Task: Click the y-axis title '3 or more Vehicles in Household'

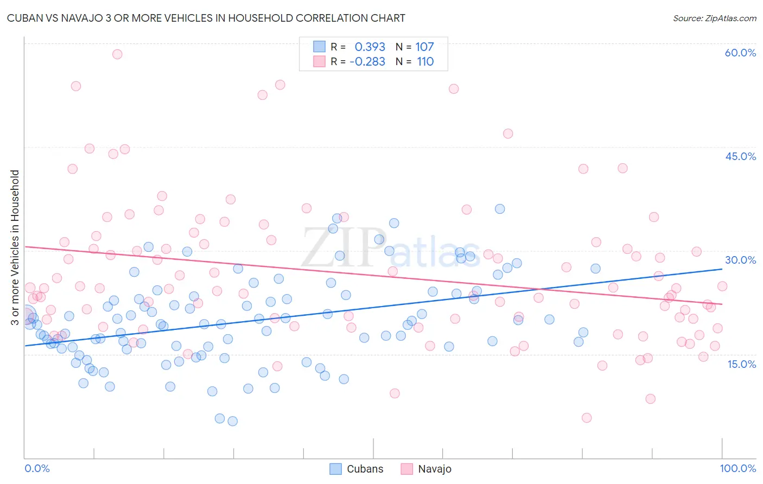Action: pyautogui.click(x=15, y=248)
